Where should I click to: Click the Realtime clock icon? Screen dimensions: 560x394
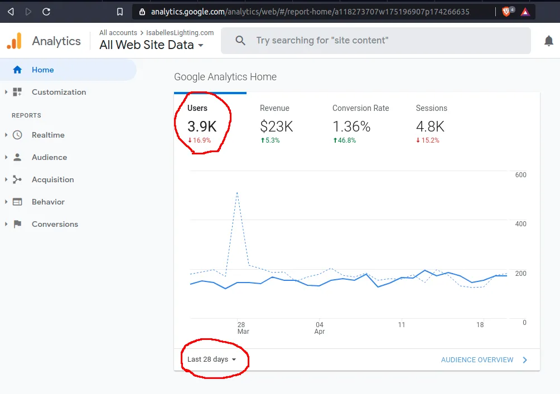tap(17, 135)
